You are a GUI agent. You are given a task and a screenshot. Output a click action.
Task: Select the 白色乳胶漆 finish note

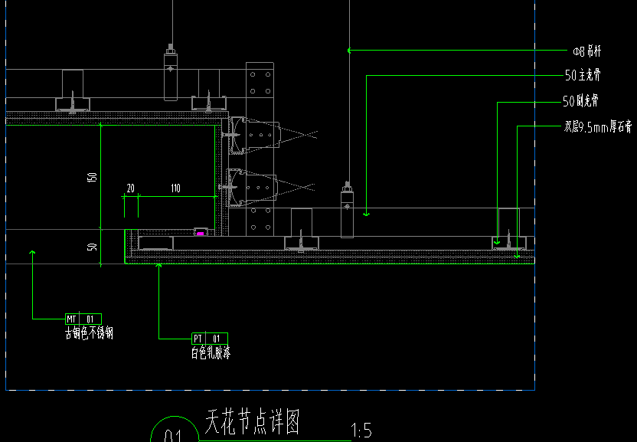(x=211, y=352)
